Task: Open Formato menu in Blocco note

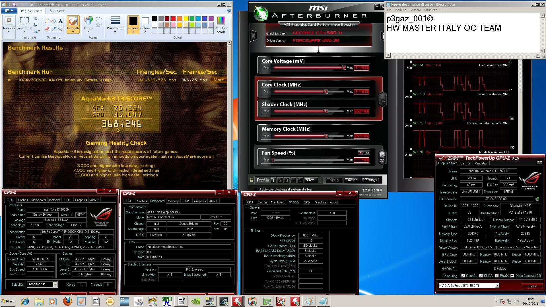Action: click(x=415, y=10)
